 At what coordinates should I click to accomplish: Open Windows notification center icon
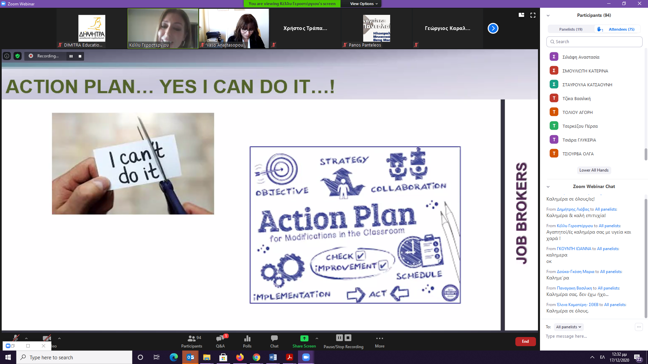pyautogui.click(x=638, y=358)
